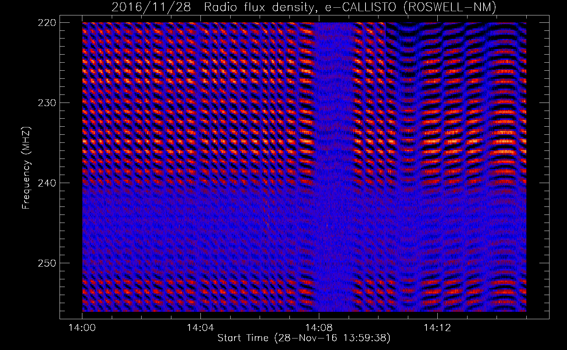Click the station name '(ROSWELL-NM)' in the title
This screenshot has width=567, height=350.
coord(450,7)
